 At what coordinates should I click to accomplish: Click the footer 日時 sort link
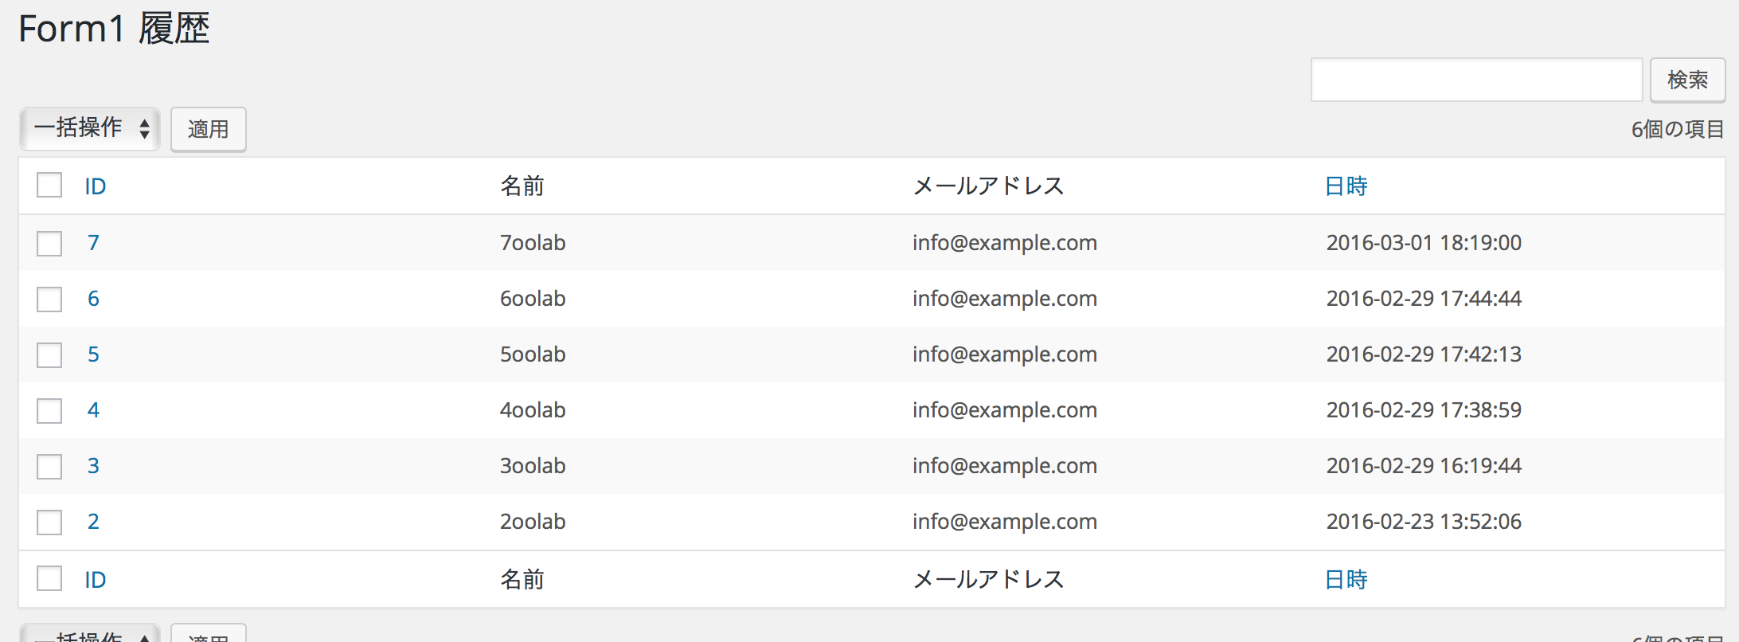1346,580
